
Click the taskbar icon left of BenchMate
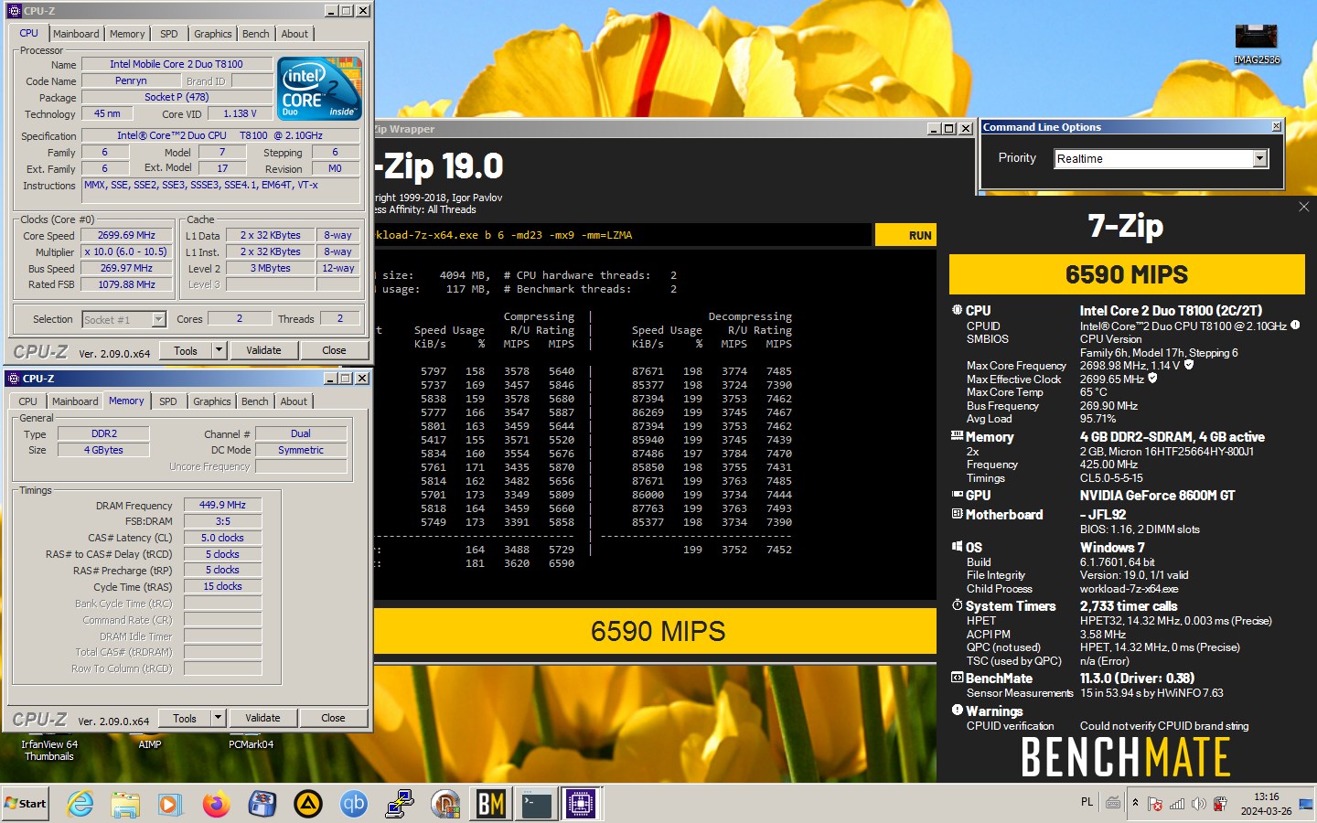444,804
